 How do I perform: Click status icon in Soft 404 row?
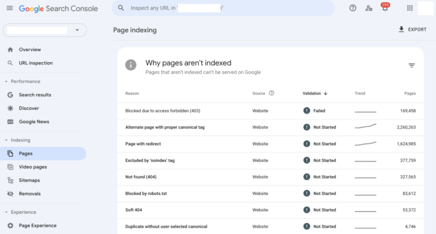(307, 210)
